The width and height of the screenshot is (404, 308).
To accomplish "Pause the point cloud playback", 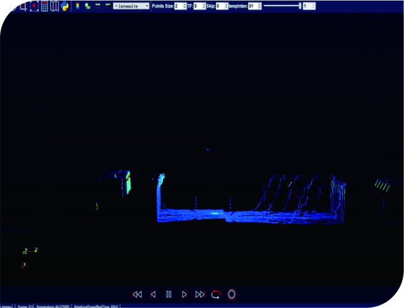I will 169,294.
